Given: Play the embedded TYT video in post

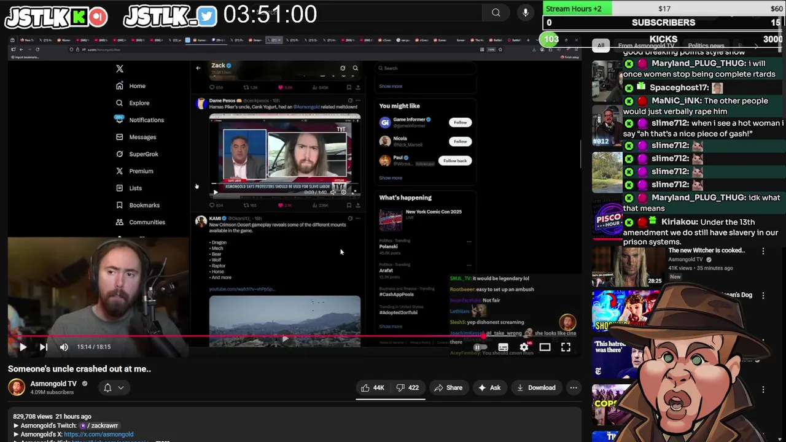Looking at the screenshot, I should click(x=215, y=192).
